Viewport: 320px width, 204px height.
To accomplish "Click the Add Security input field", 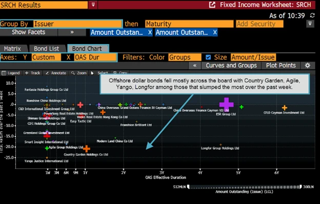I will (x=259, y=24).
